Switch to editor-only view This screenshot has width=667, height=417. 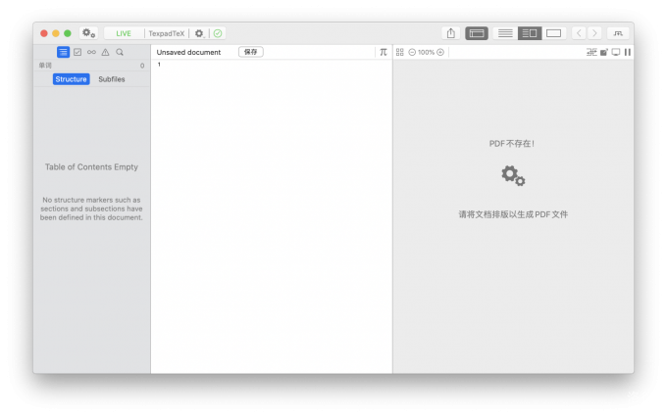coord(505,33)
